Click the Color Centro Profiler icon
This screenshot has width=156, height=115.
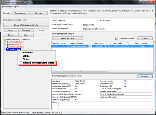click(x=116, y=38)
